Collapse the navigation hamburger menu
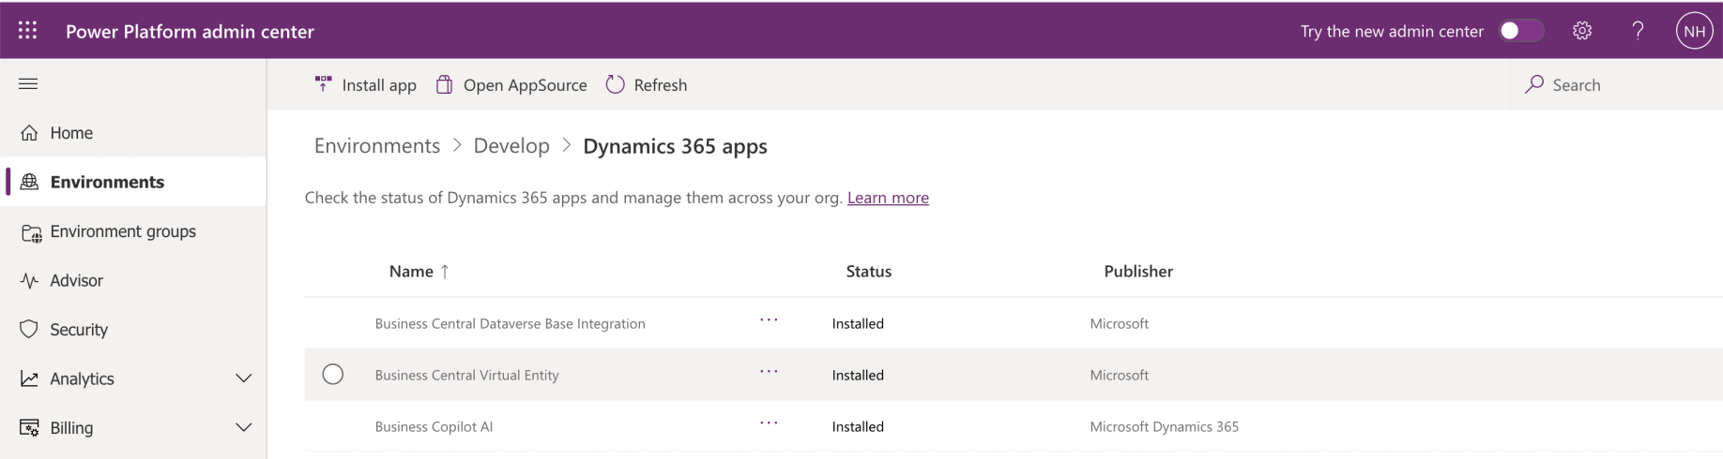This screenshot has height=459, width=1723. click(28, 84)
